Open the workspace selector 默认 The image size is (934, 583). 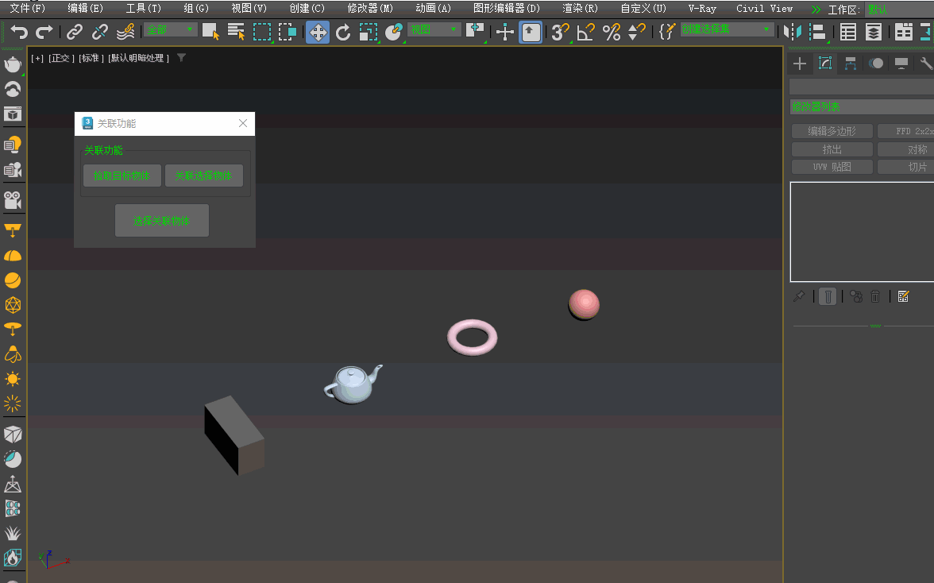coord(898,10)
